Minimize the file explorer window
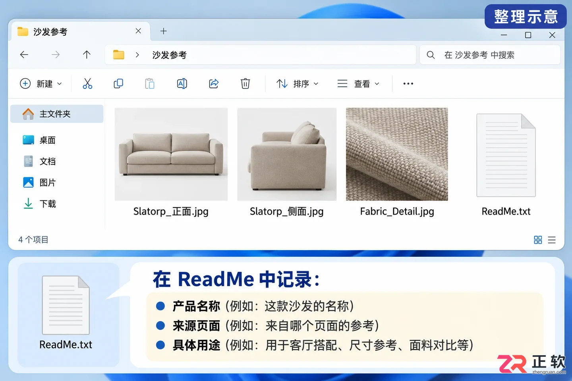 pos(504,35)
